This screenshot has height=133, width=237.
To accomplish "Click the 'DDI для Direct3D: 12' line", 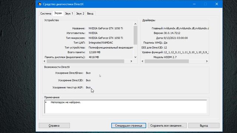I will pos(154,48).
